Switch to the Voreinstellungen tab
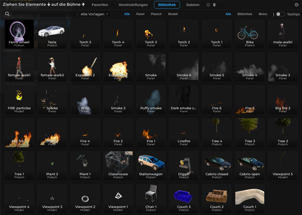302x215 pixels. point(133,5)
